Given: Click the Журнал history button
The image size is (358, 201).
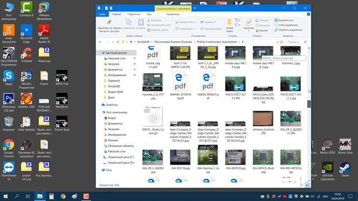Looking at the screenshot, I should click(x=262, y=30).
